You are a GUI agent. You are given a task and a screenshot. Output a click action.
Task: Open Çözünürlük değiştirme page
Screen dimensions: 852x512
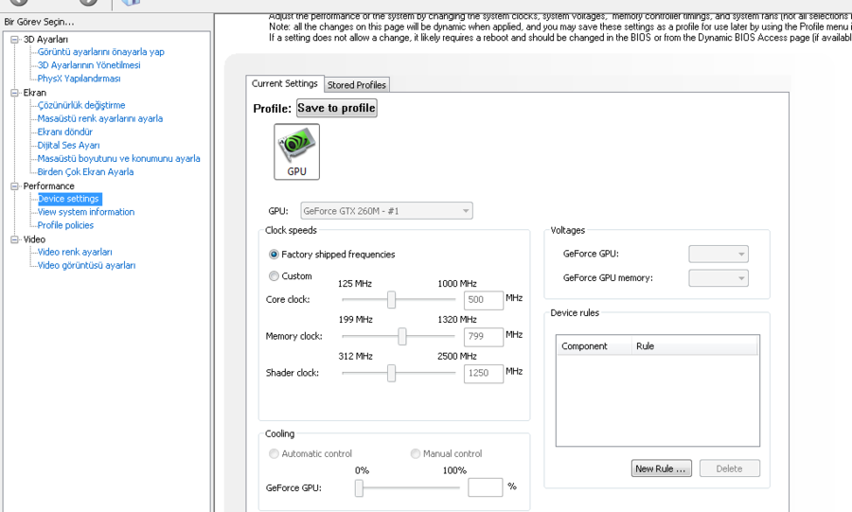click(81, 105)
